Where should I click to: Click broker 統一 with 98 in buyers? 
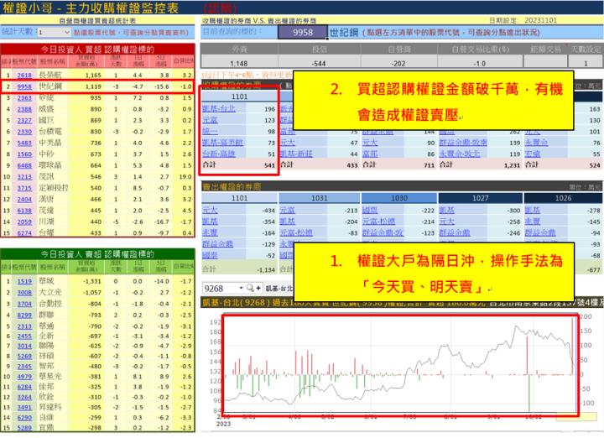(x=210, y=132)
